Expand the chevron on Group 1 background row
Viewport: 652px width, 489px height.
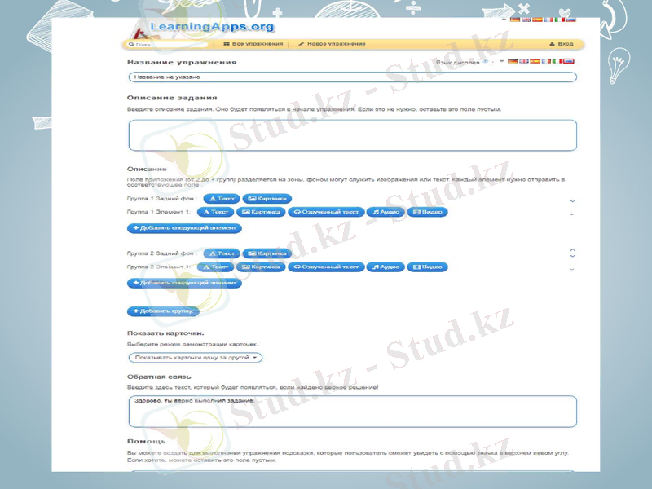[572, 200]
